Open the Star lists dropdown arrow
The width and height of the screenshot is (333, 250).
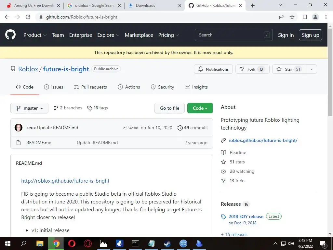(312, 69)
